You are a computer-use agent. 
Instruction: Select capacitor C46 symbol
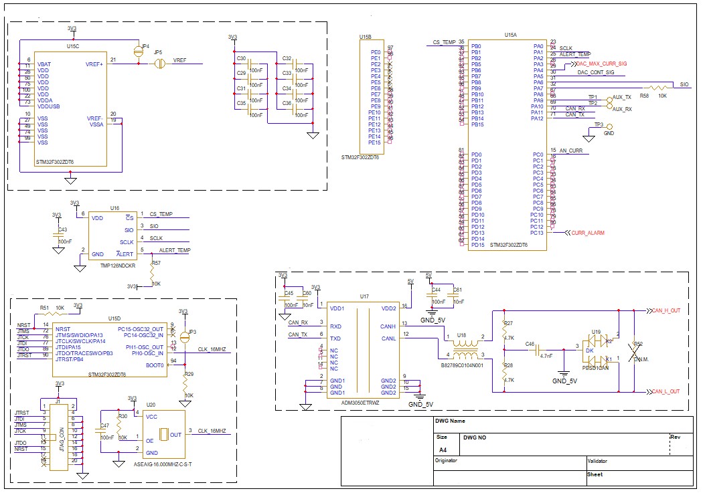538,349
